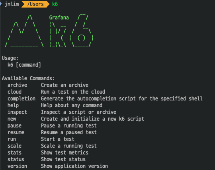
Task: Click the 'Usage:' heading
Action: coord(10,58)
